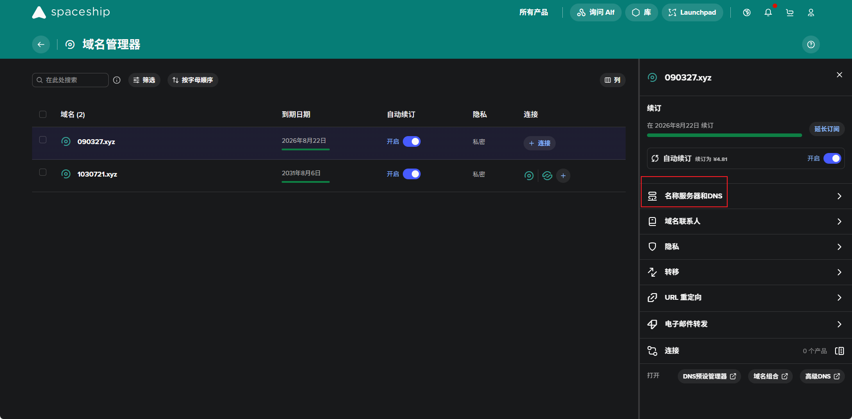The width and height of the screenshot is (852, 419).
Task: Open the user account profile icon
Action: pos(811,12)
